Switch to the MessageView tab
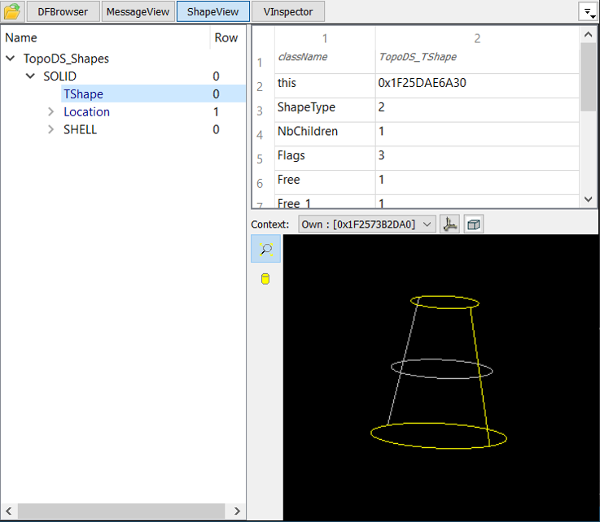Screen dimensions: 600x522 (x=138, y=12)
